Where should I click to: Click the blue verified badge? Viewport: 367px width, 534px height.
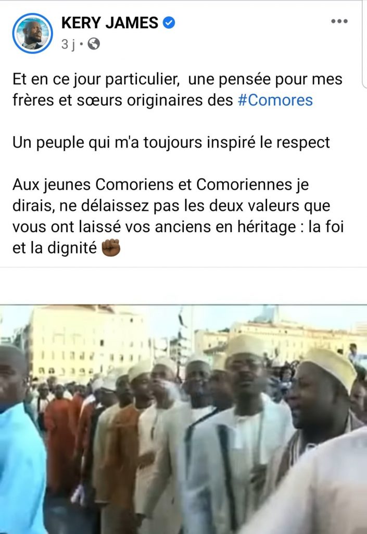point(169,23)
